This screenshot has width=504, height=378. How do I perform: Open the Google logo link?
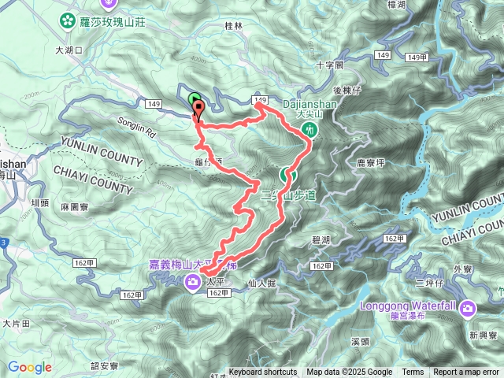(30, 367)
